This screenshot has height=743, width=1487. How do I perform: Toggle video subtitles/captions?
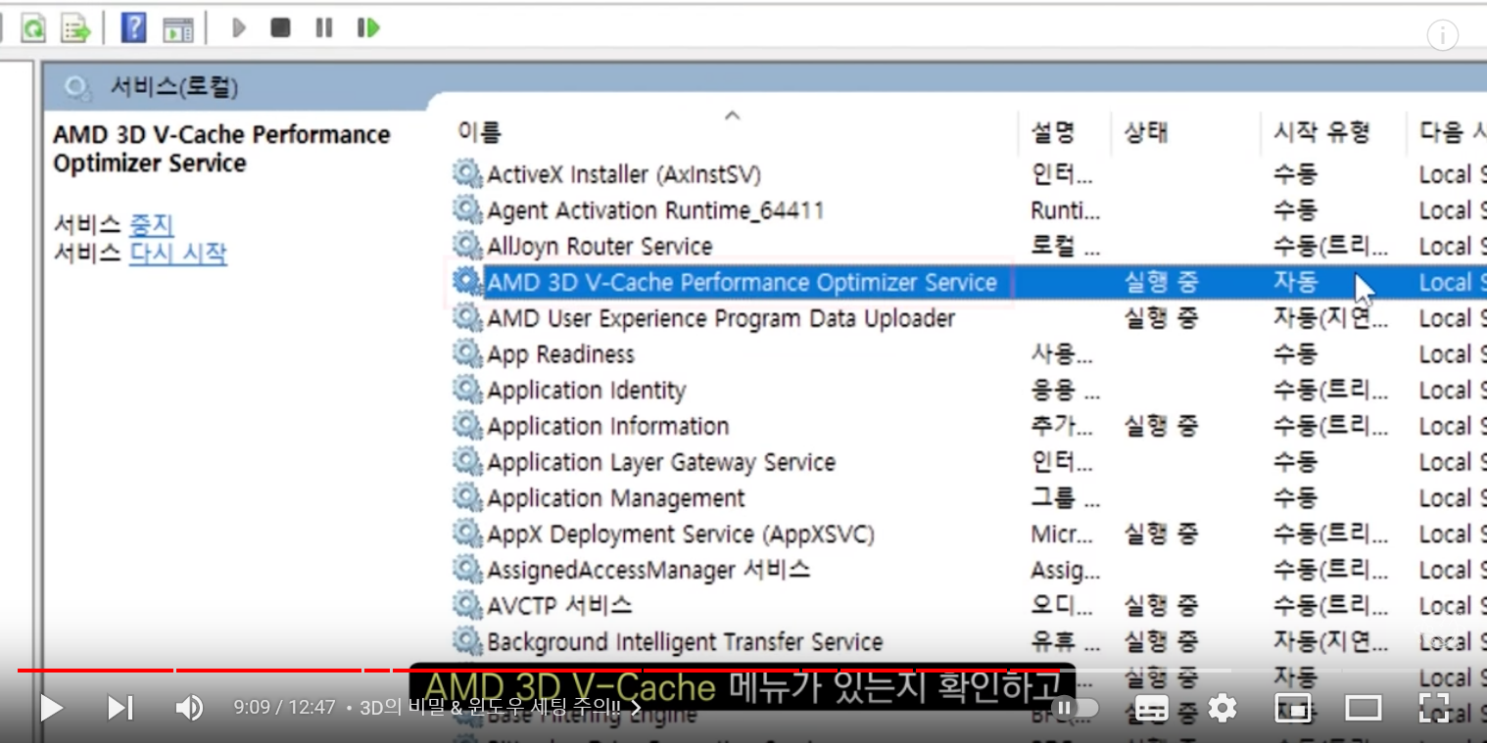[x=1152, y=708]
